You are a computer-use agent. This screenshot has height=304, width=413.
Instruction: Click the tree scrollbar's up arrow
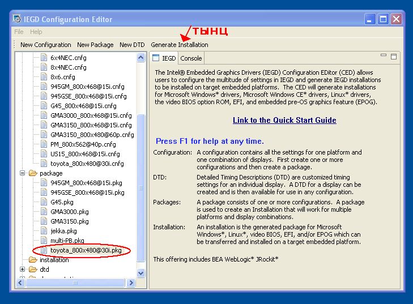pyautogui.click(x=141, y=58)
